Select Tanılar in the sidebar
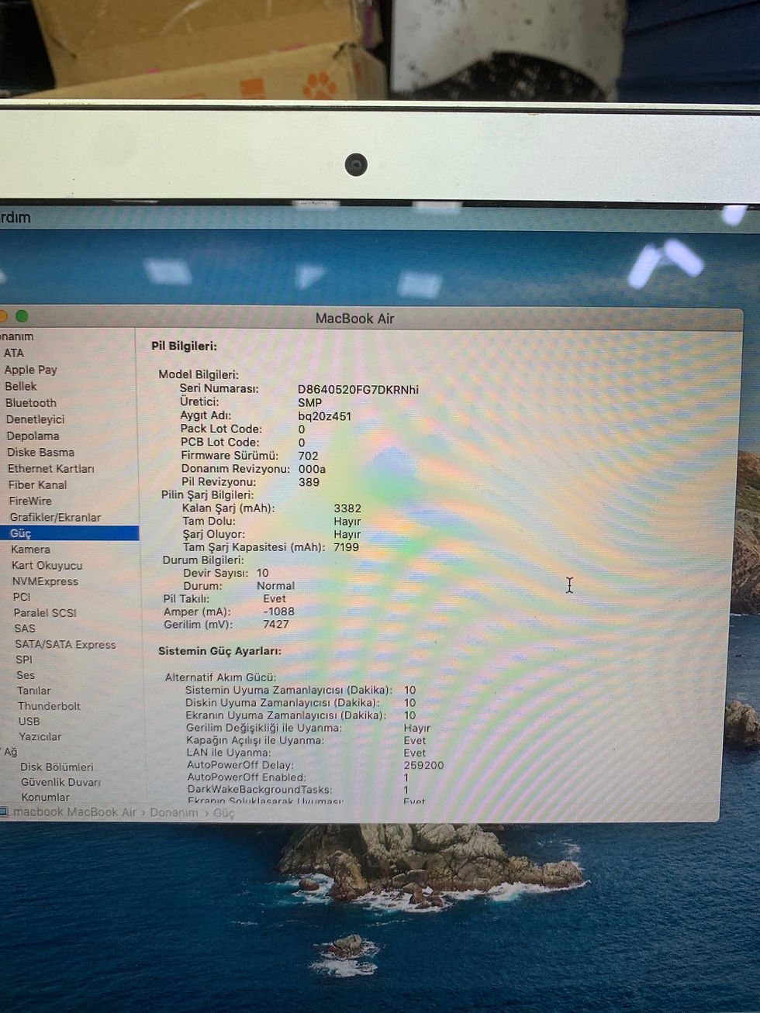 pos(34,691)
